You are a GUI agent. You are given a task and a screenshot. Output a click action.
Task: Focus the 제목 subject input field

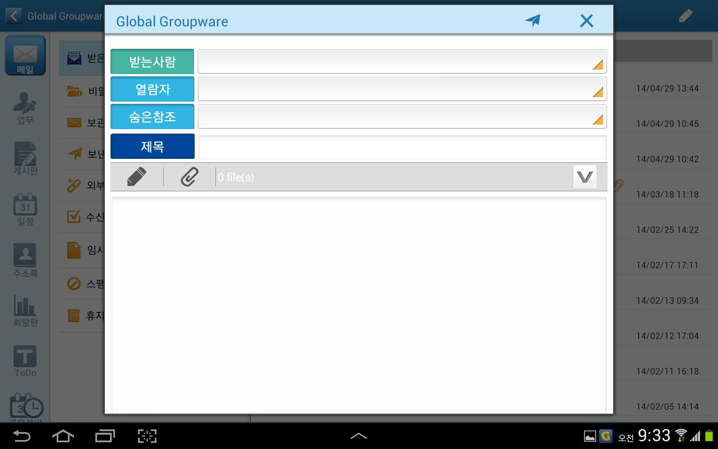click(402, 147)
